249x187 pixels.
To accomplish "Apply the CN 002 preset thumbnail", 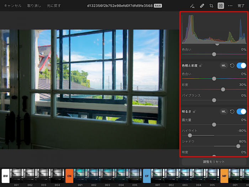I will [x=94, y=176].
